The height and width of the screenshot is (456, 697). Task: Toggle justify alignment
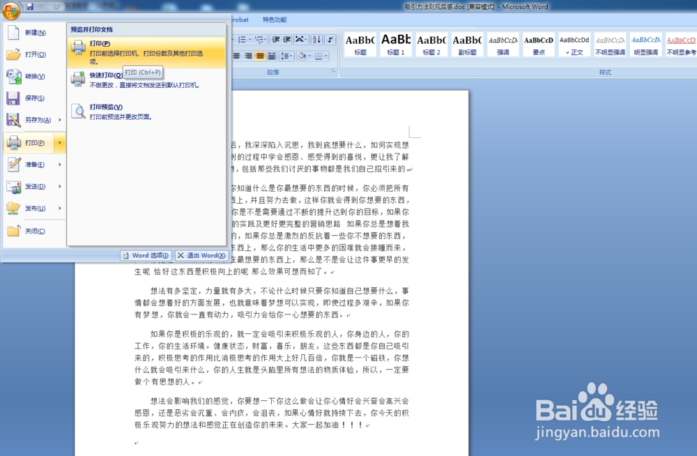260,56
